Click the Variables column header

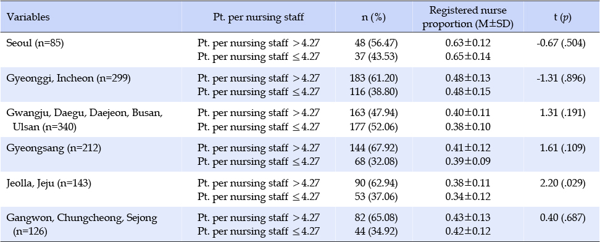[28, 18]
